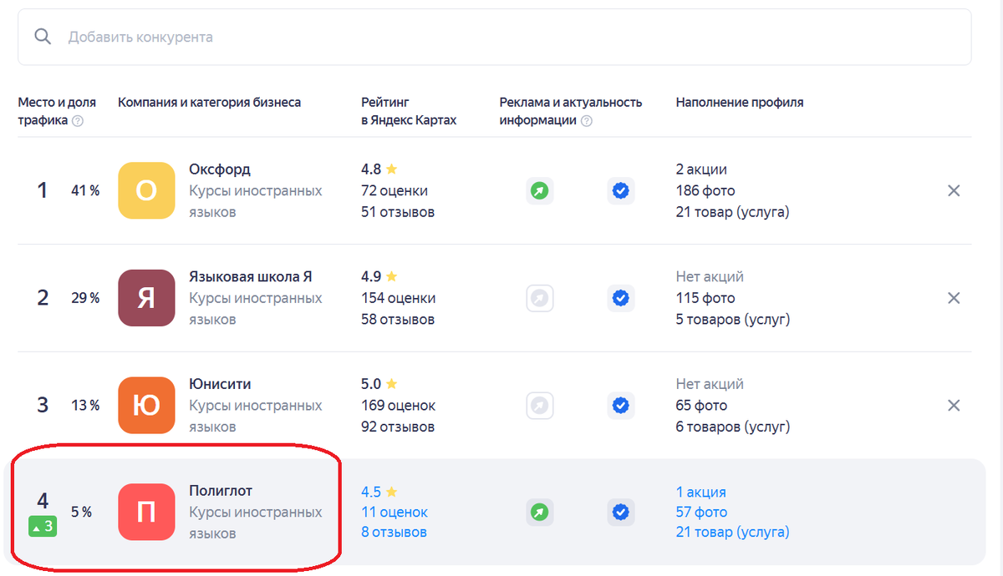Click the 4.5 rating of Полиглот
Viewport: 1003px width, 576px height.
point(371,492)
